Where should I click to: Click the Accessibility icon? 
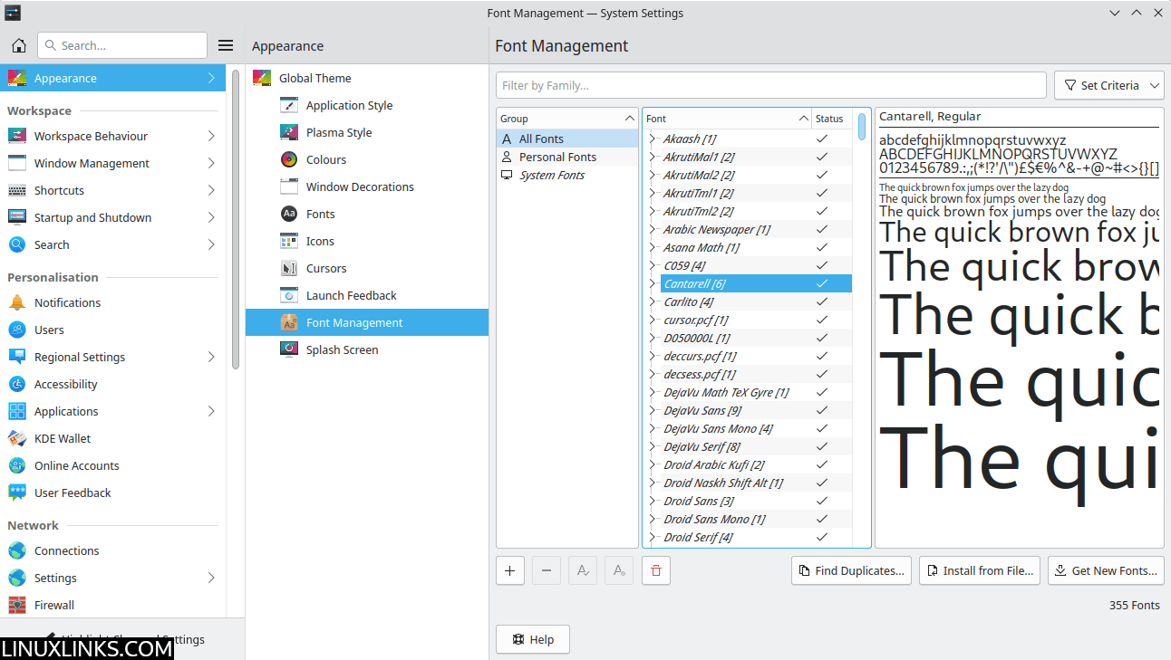17,384
